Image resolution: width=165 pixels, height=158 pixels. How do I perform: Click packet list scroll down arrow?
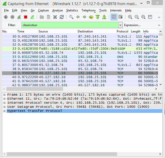(x=160, y=84)
